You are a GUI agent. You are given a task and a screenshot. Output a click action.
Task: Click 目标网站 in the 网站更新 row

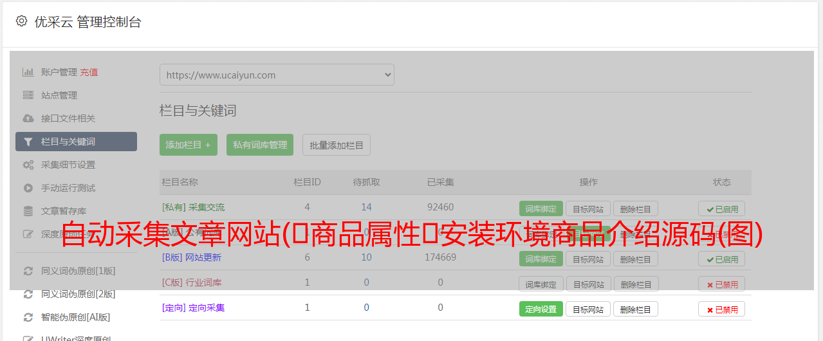pos(588,259)
